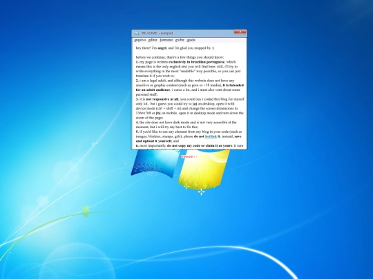Click "do not copy my code" text

(184, 145)
